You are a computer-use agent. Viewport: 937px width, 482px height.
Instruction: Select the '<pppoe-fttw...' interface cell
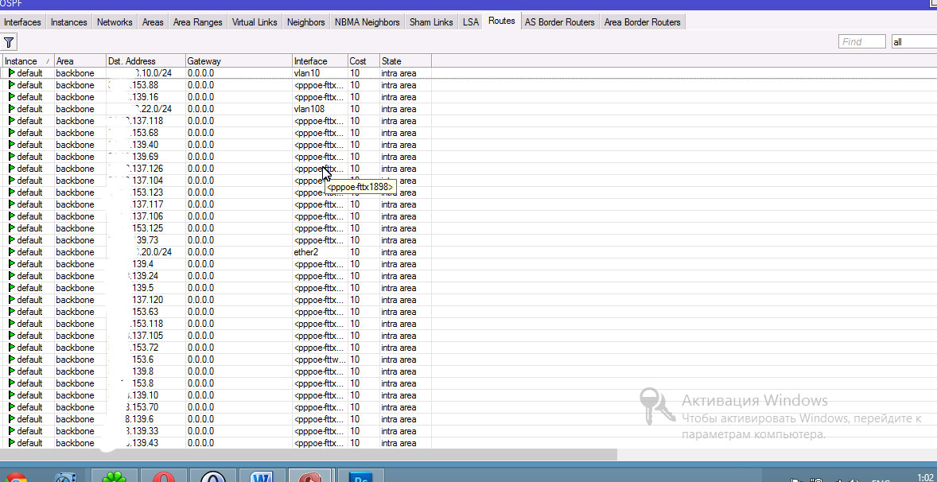(x=321, y=360)
